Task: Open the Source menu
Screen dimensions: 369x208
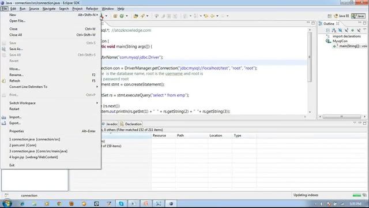Action: pyautogui.click(x=34, y=9)
